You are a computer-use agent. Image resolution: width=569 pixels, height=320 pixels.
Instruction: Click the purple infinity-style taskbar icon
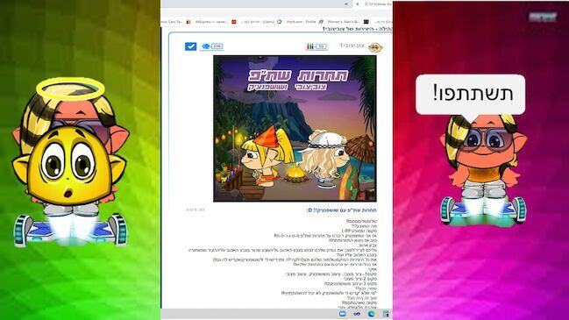(357, 314)
